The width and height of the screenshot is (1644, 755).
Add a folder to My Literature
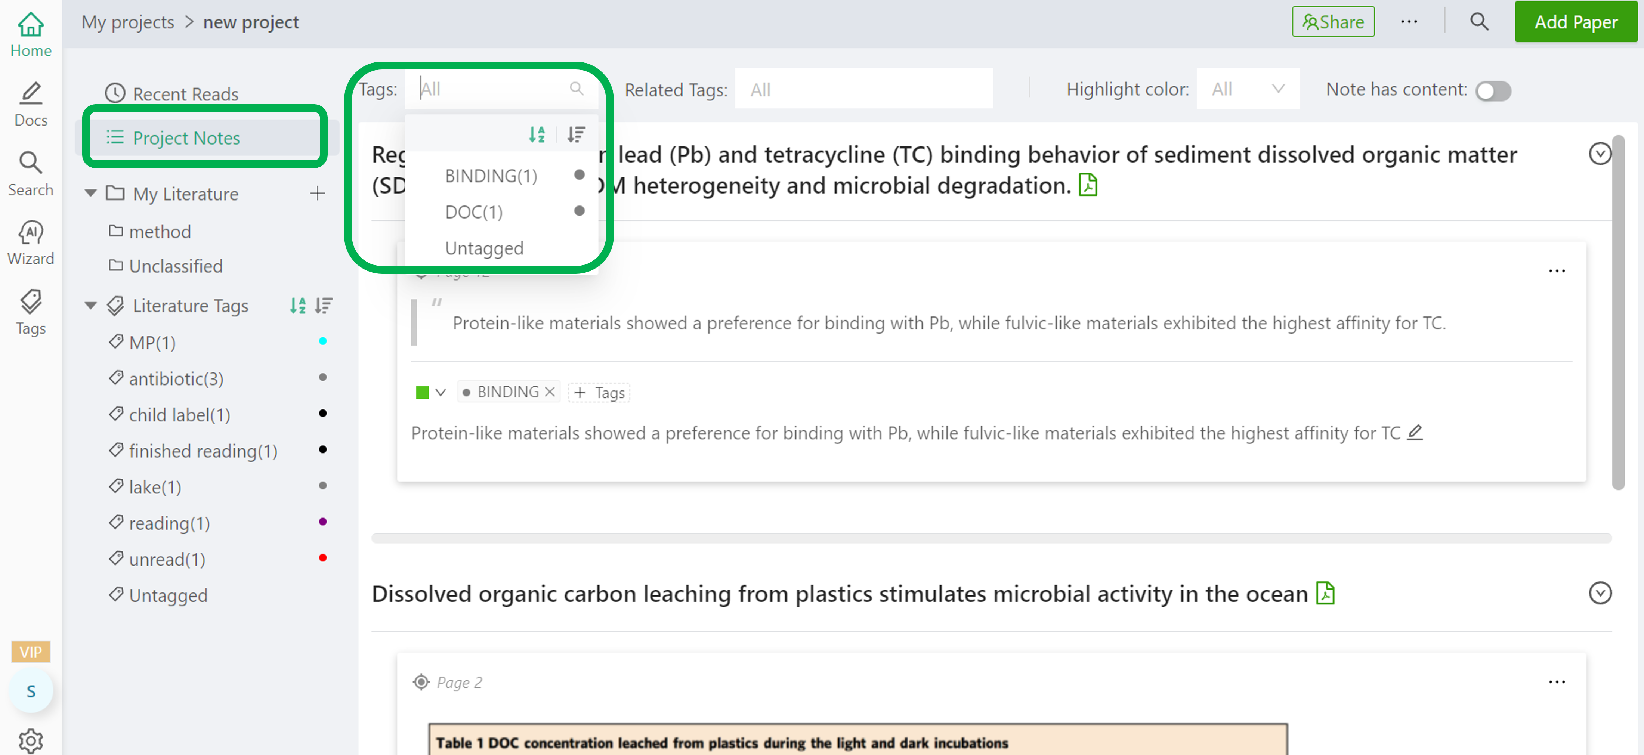point(317,194)
